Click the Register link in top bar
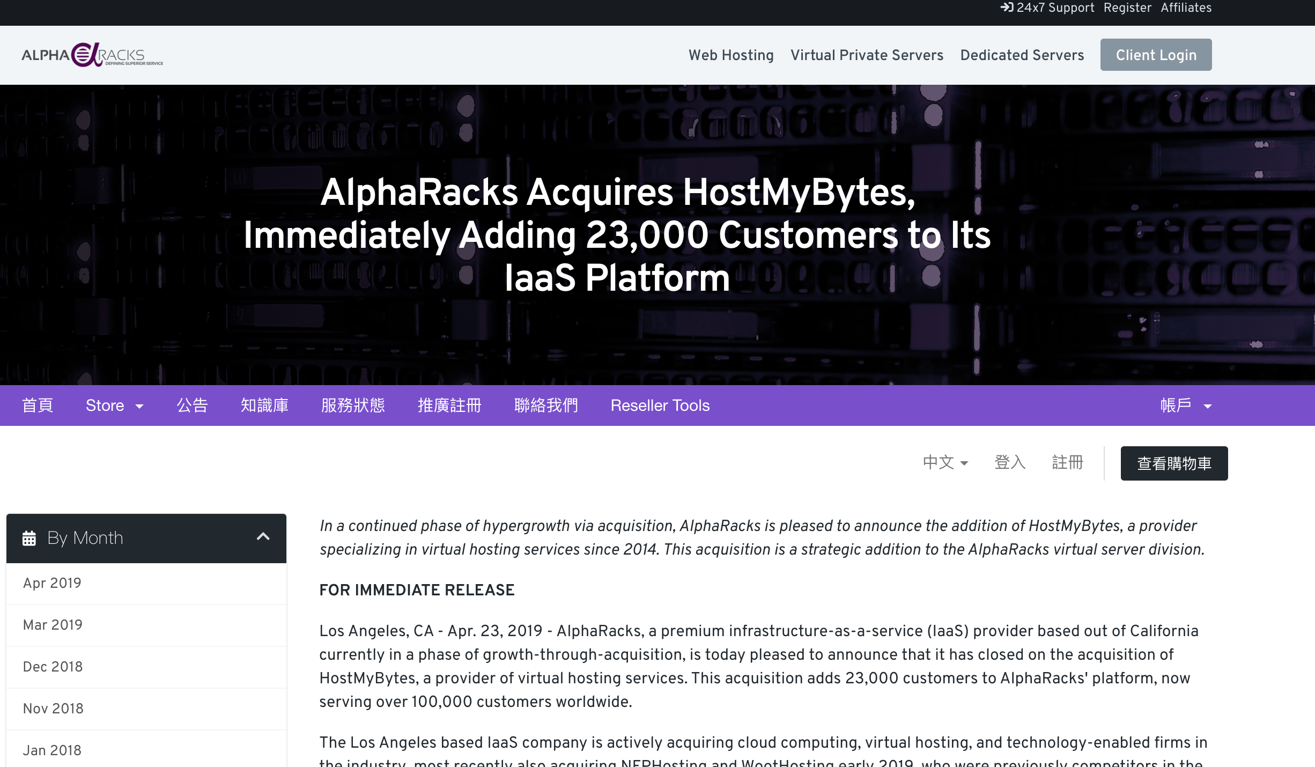Image resolution: width=1315 pixels, height=767 pixels. [x=1127, y=8]
